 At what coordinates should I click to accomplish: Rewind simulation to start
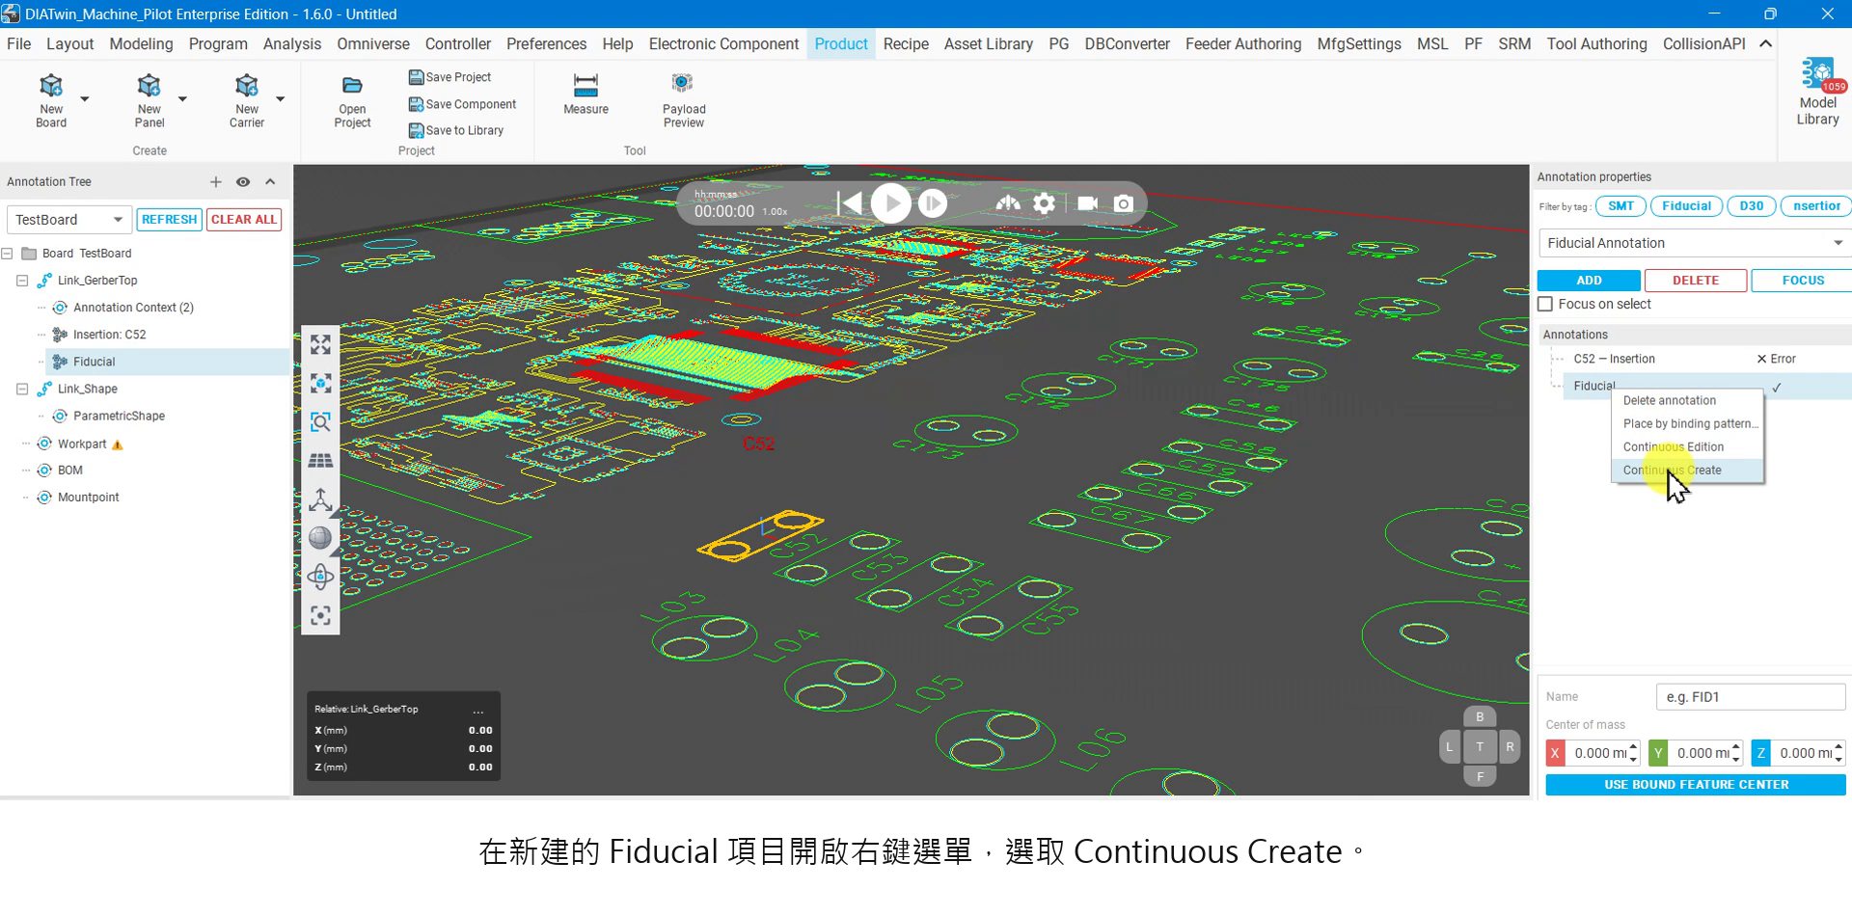point(850,203)
